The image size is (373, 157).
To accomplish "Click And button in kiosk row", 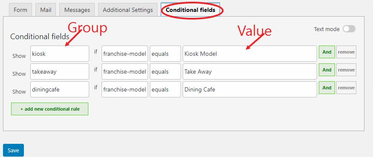I will coord(327,52).
